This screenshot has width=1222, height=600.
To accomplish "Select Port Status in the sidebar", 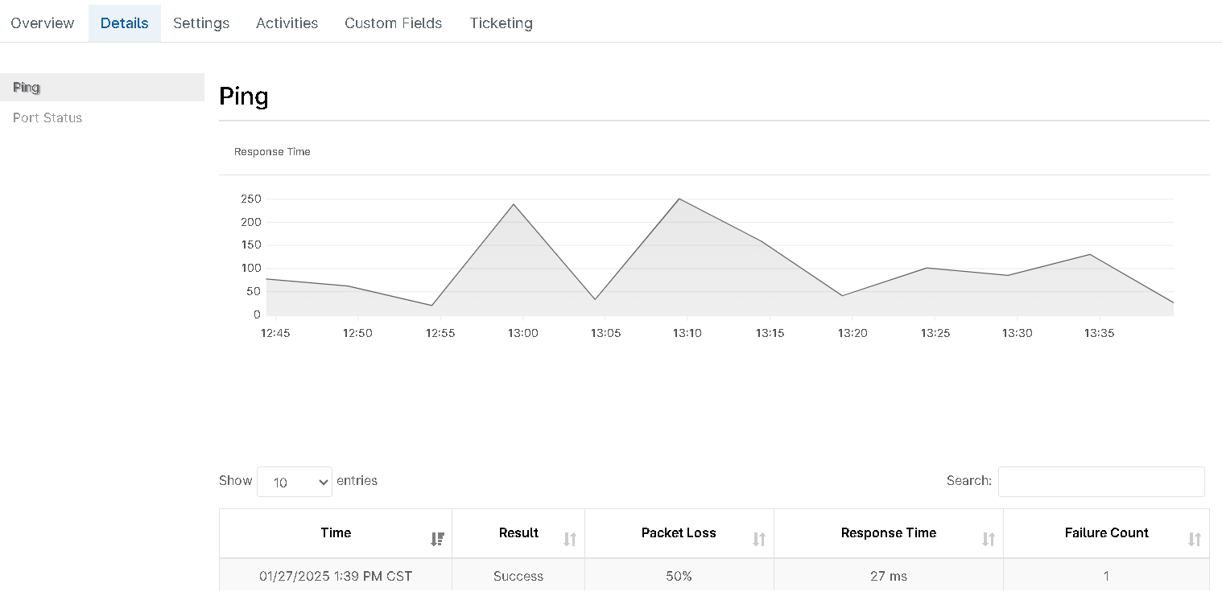I will click(47, 117).
